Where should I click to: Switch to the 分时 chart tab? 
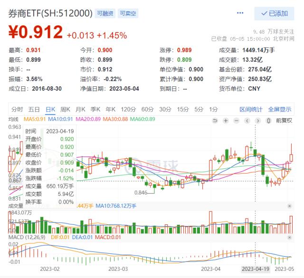[x=17, y=110]
